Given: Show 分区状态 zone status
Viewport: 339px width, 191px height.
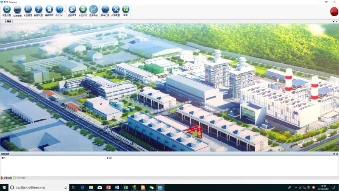Looking at the screenshot, I should (83, 9).
